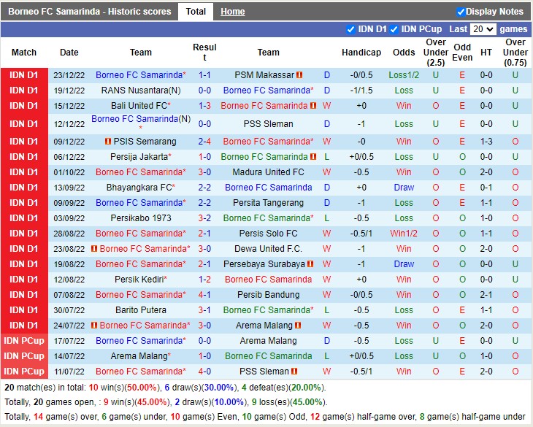Viewport: 533px width, 427px height.
Task: Click the HT column header
Action: pos(486,53)
